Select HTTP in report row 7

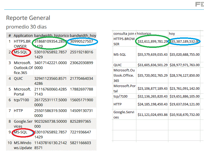[x=18, y=111]
